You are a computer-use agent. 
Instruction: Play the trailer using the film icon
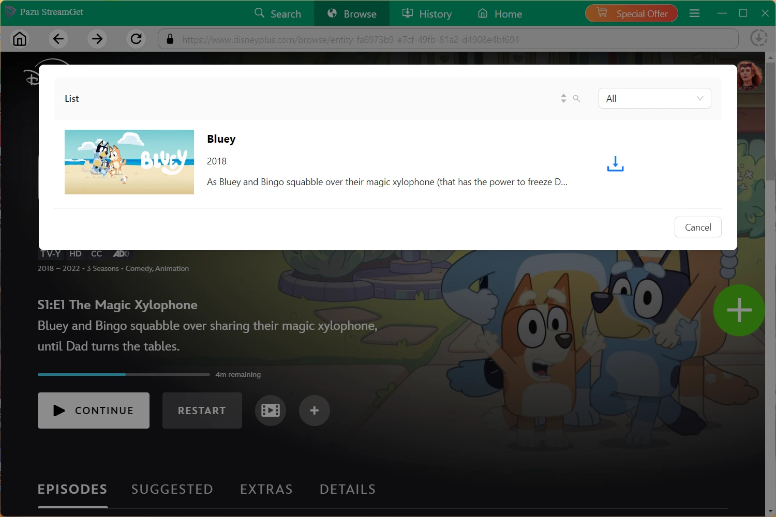tap(271, 410)
